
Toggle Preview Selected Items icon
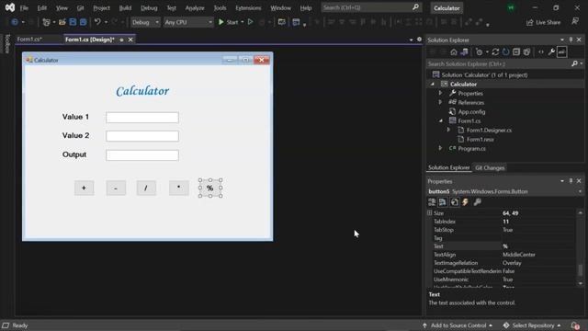coord(561,52)
